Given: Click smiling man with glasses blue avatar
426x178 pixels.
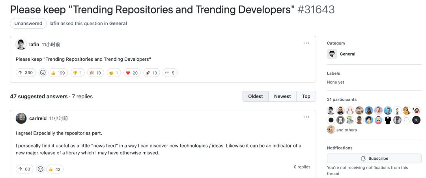Looking at the screenshot, I should (x=388, y=111).
